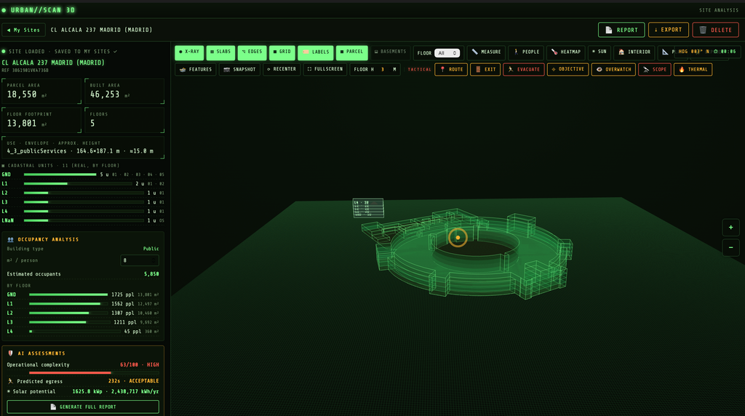Viewport: 745px width, 416px height.
Task: Toggle the SUN simulation
Action: (599, 52)
